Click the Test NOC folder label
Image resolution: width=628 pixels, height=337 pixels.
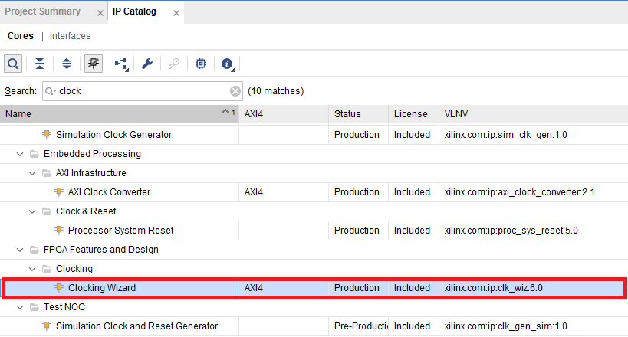click(64, 307)
